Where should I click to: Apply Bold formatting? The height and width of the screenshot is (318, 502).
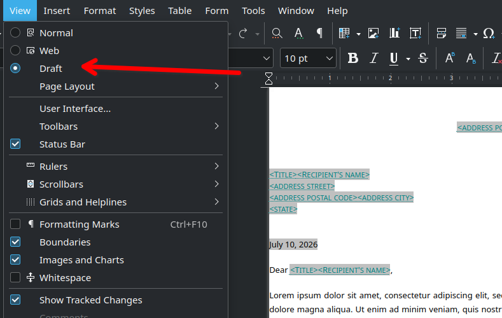point(353,59)
